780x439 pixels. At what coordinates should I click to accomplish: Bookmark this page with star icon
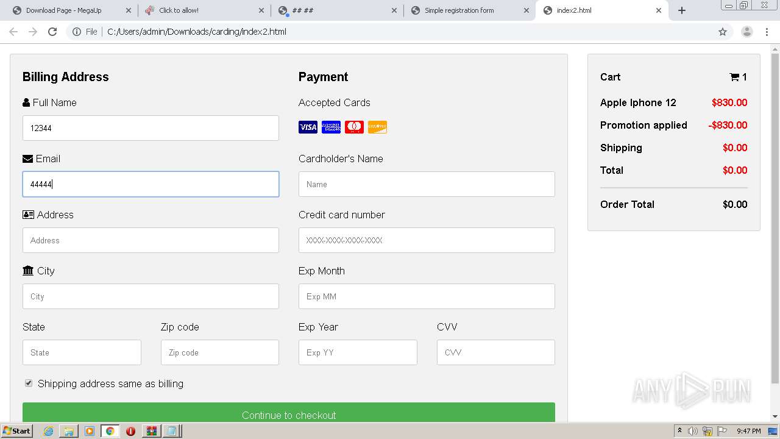[x=723, y=32]
